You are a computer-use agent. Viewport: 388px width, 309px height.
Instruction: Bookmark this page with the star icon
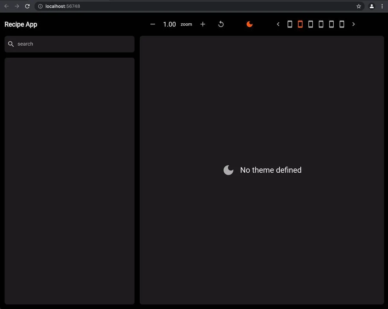(x=359, y=6)
